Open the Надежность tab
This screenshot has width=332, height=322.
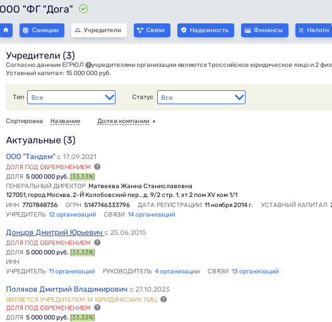(x=206, y=30)
